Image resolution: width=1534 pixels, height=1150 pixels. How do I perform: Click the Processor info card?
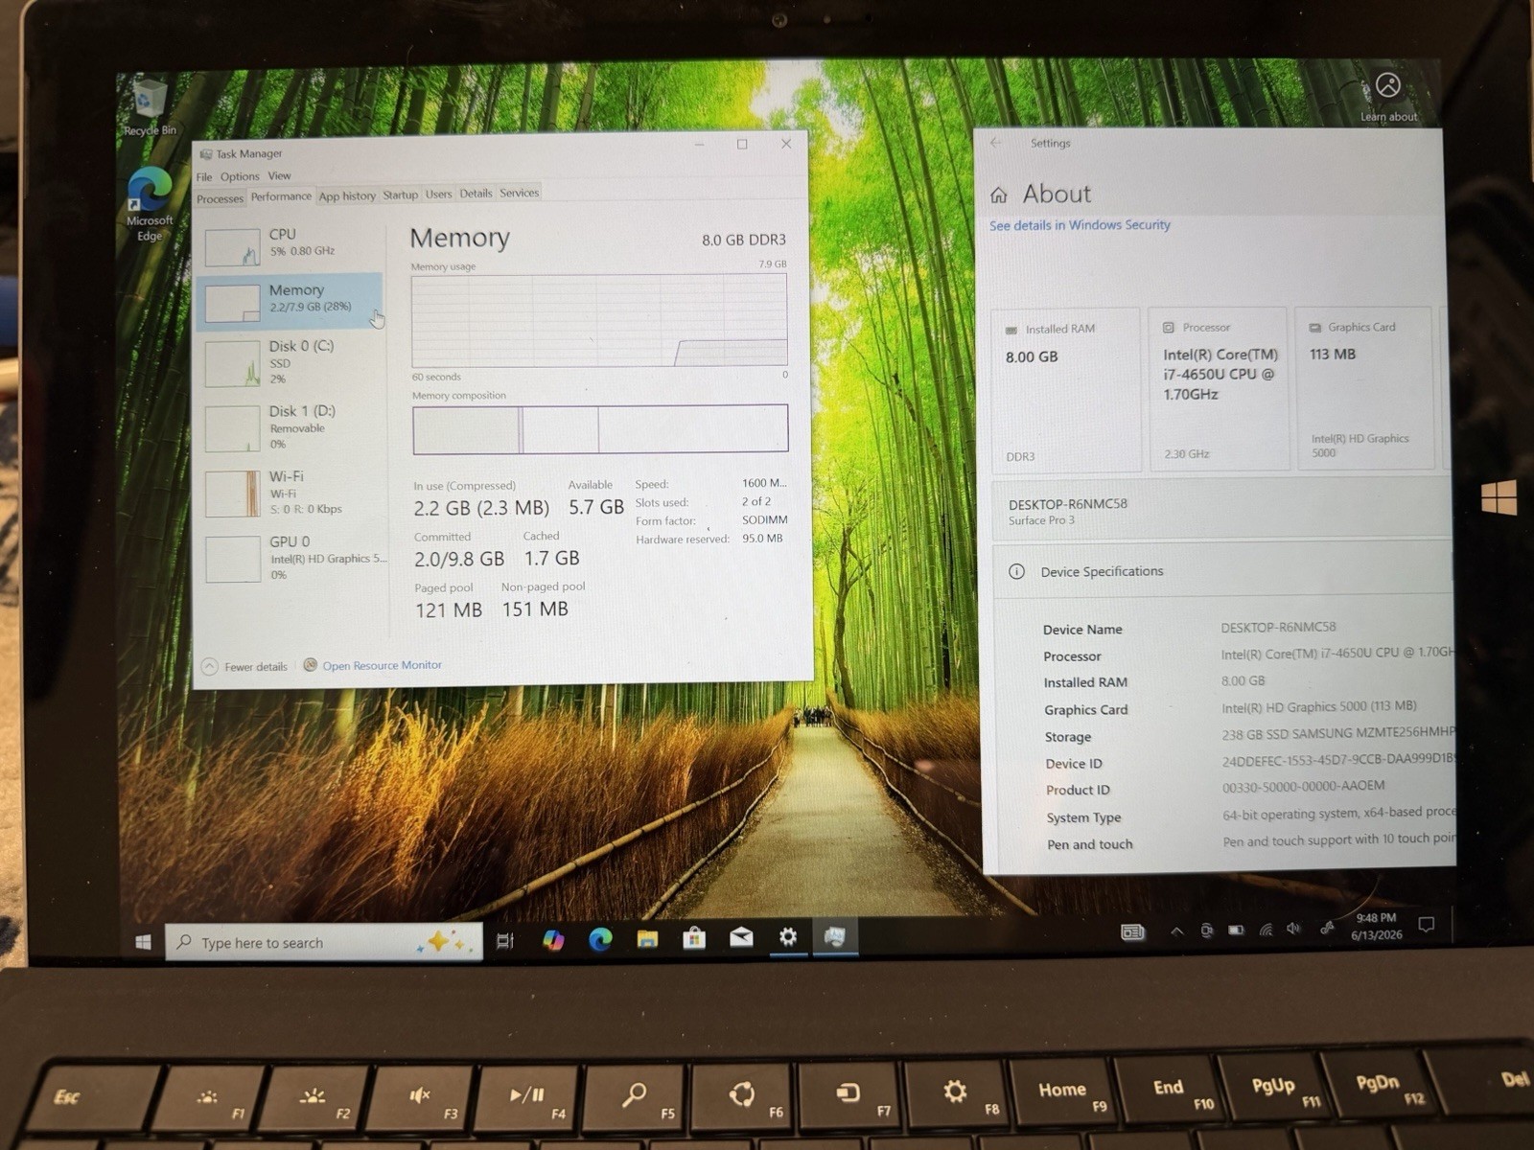pyautogui.click(x=1218, y=388)
